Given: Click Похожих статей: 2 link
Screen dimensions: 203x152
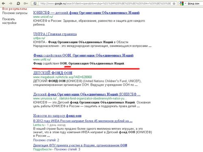Looking at the screenshot, I should 46,140.
